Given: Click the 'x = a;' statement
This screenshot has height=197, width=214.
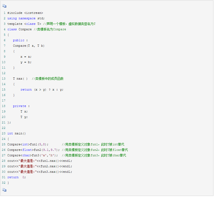Looking at the screenshot, I should click(26, 57).
